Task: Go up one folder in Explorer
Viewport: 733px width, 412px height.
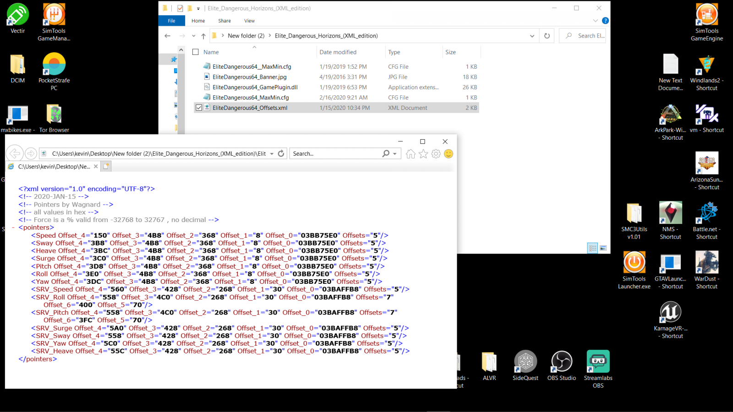Action: (x=203, y=36)
